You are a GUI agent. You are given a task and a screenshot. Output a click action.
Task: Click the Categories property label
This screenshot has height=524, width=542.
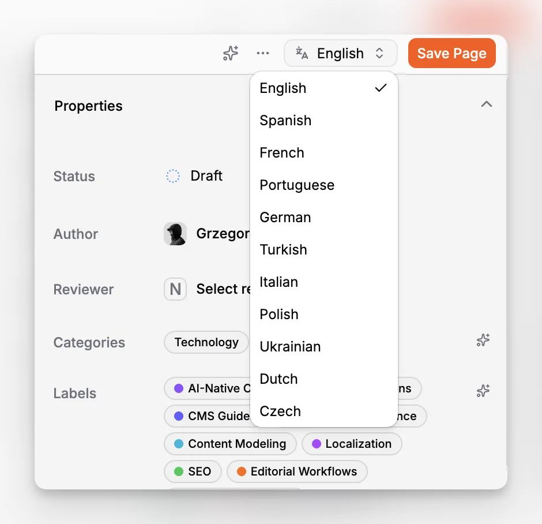click(89, 342)
